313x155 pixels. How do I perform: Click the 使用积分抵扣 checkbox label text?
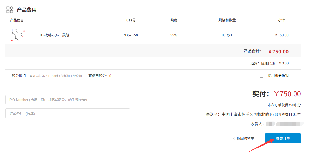click(278, 76)
